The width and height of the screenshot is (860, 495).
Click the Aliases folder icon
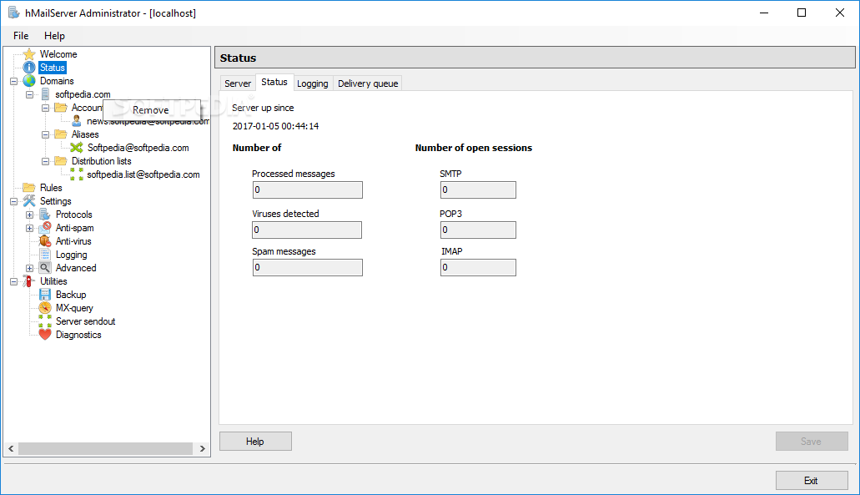click(x=61, y=134)
